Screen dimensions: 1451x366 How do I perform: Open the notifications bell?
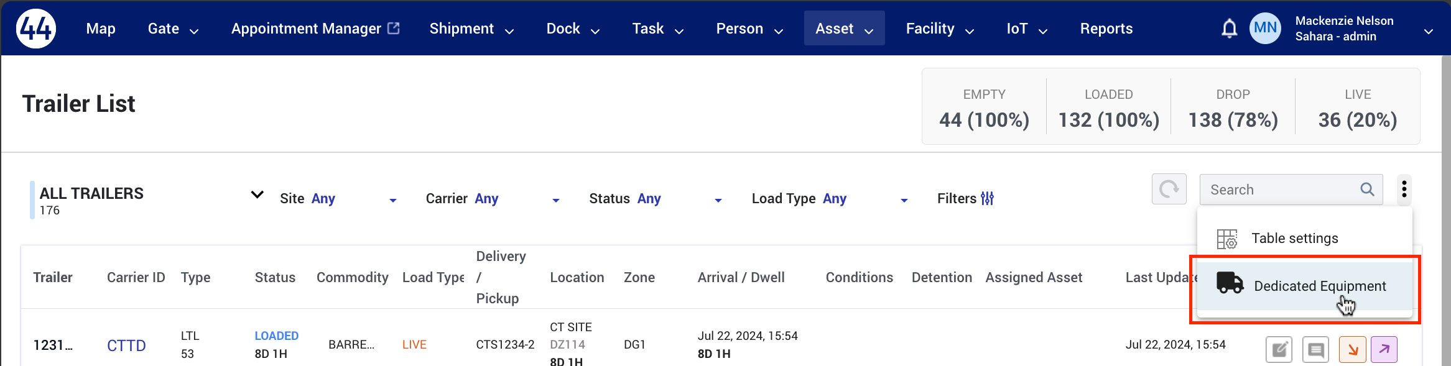[1229, 29]
